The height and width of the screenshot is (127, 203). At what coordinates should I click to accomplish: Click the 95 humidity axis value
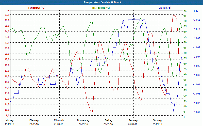185,15
